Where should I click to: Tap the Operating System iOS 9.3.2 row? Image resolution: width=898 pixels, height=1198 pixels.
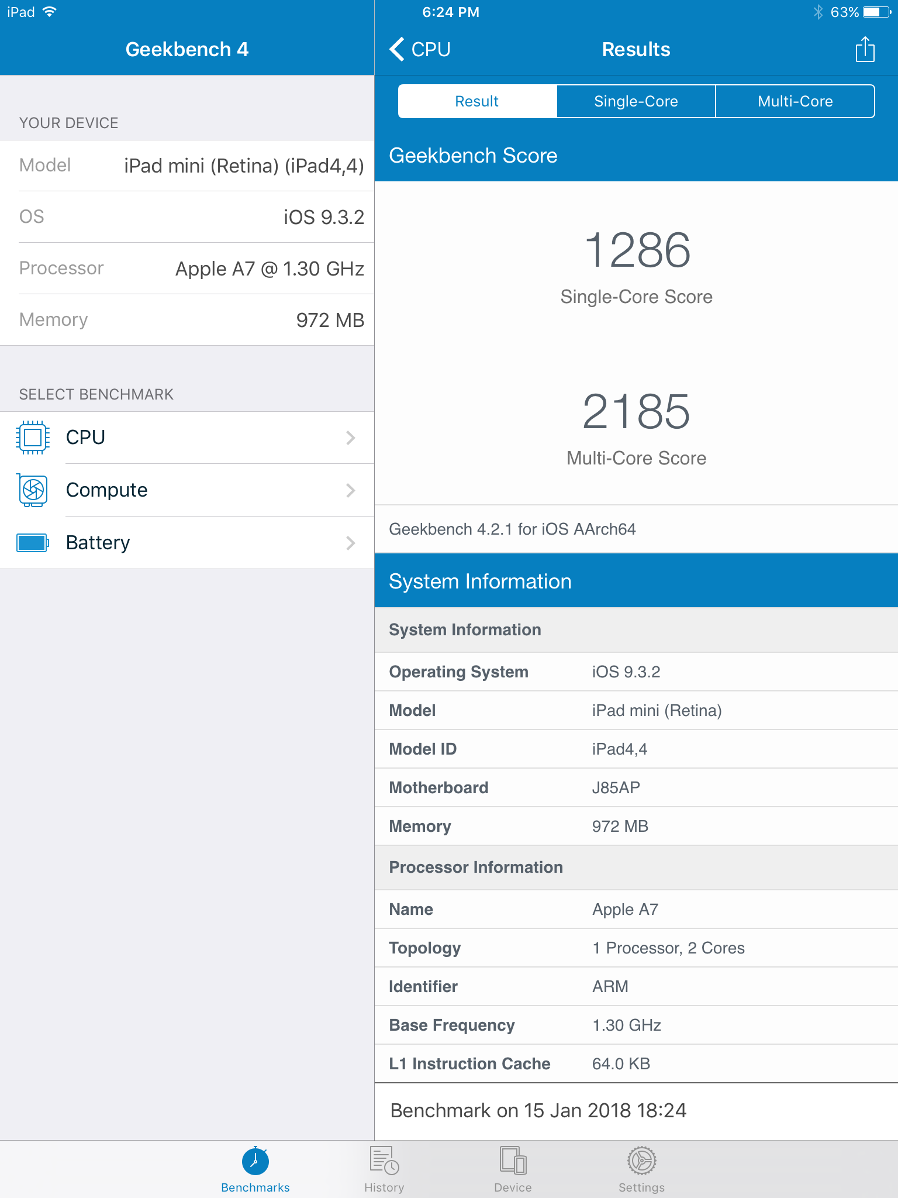(636, 672)
